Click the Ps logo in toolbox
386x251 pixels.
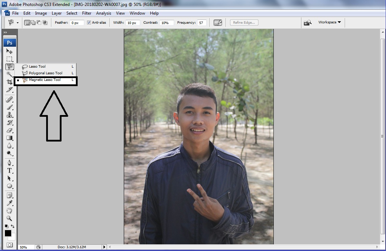(x=9, y=43)
